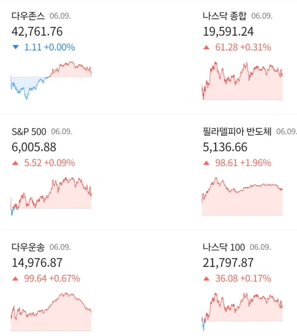View the 나스닥 종합 intraday mini chart
Viewport: 297px width, 336px height.
point(242,80)
